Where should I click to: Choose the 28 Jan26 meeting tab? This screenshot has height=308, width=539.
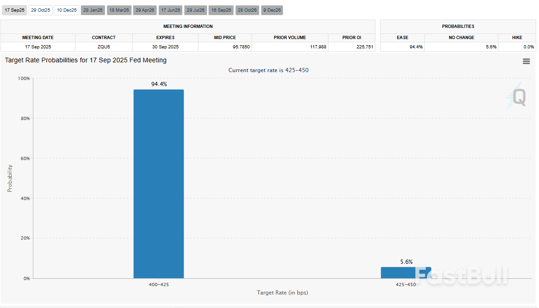click(x=93, y=10)
